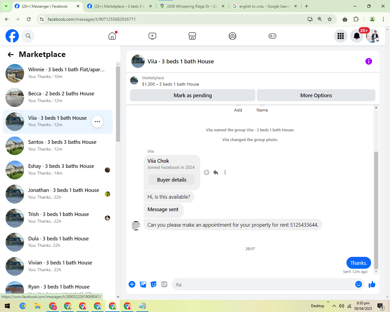Switch to 2638 Whispering Ridge Dr tab

coord(192,6)
